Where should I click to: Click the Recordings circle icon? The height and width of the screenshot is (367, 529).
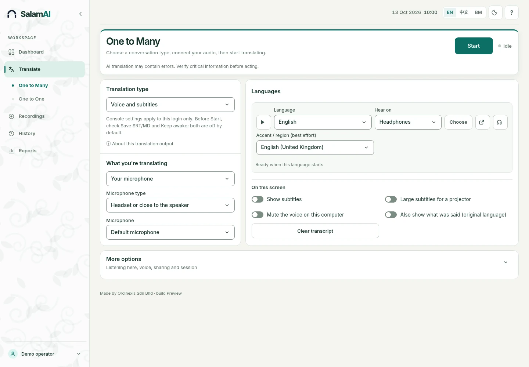point(11,116)
